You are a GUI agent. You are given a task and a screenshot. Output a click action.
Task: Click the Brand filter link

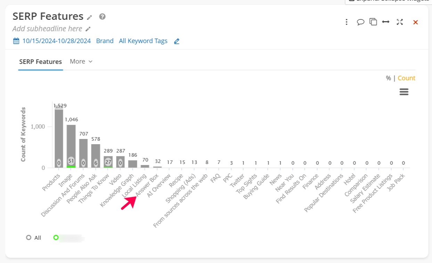105,41
